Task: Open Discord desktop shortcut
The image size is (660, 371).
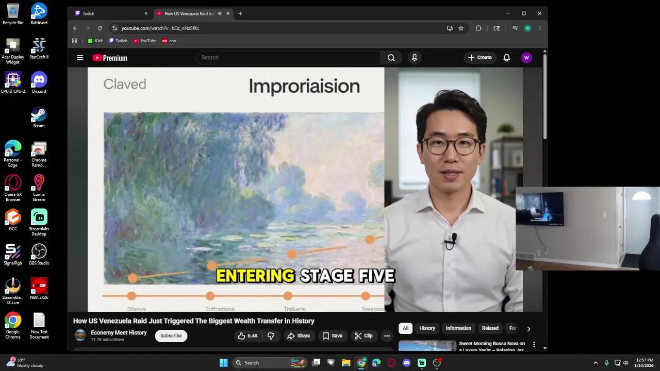Action: coord(39,82)
